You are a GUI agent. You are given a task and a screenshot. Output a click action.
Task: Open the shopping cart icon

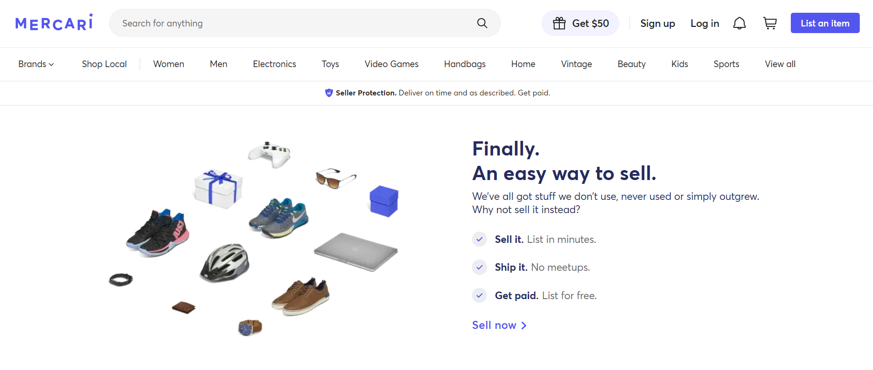770,23
